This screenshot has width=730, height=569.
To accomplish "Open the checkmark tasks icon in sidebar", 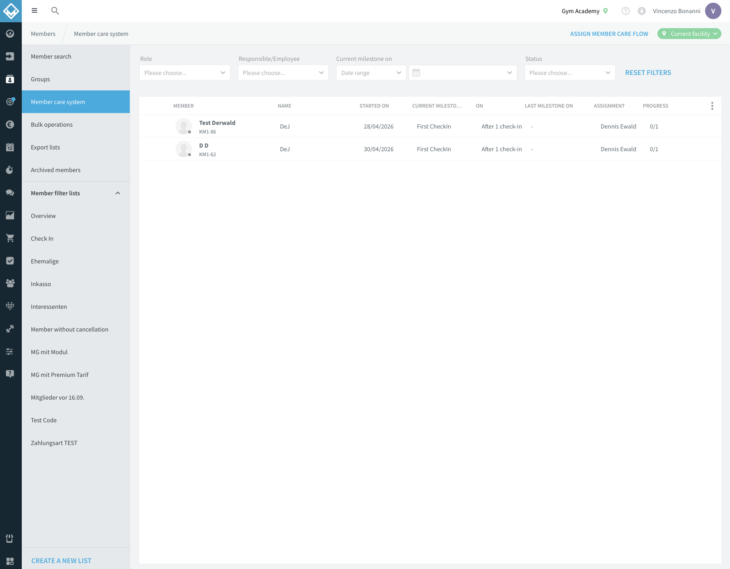I will tap(10, 261).
